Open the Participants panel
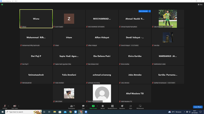Image resolution: width=204 pixels, height=114 pixels. tap(72, 107)
